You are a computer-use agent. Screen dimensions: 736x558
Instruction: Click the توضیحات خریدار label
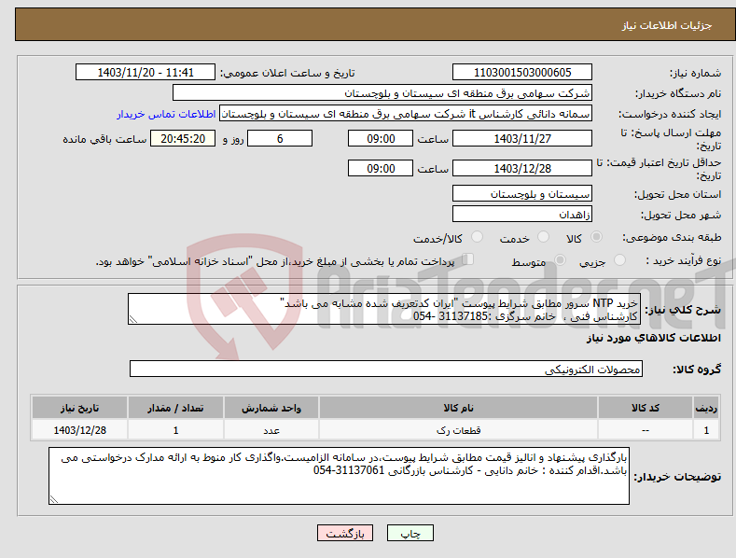(x=677, y=477)
